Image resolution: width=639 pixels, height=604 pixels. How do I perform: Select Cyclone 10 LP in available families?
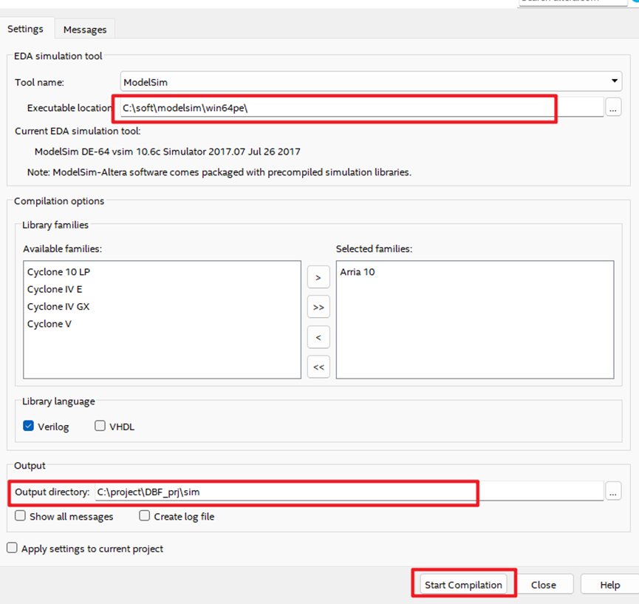pyautogui.click(x=58, y=272)
